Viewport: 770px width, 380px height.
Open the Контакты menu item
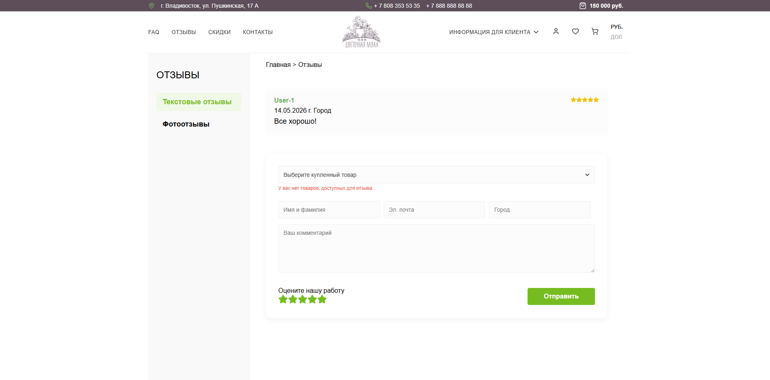(258, 32)
